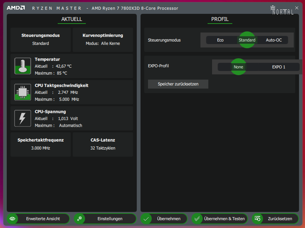Click the Modus: Alle Kerne text
The image size is (305, 228).
click(103, 43)
